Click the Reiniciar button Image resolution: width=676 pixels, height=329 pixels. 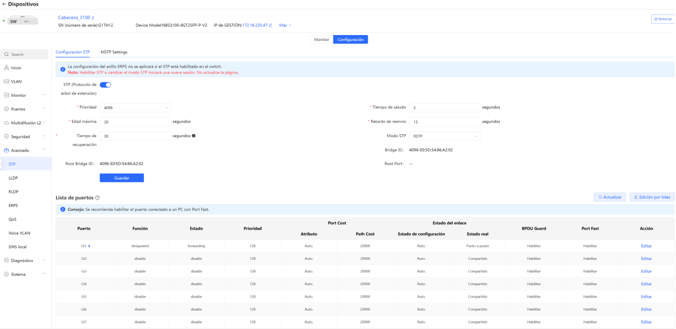pyautogui.click(x=663, y=19)
